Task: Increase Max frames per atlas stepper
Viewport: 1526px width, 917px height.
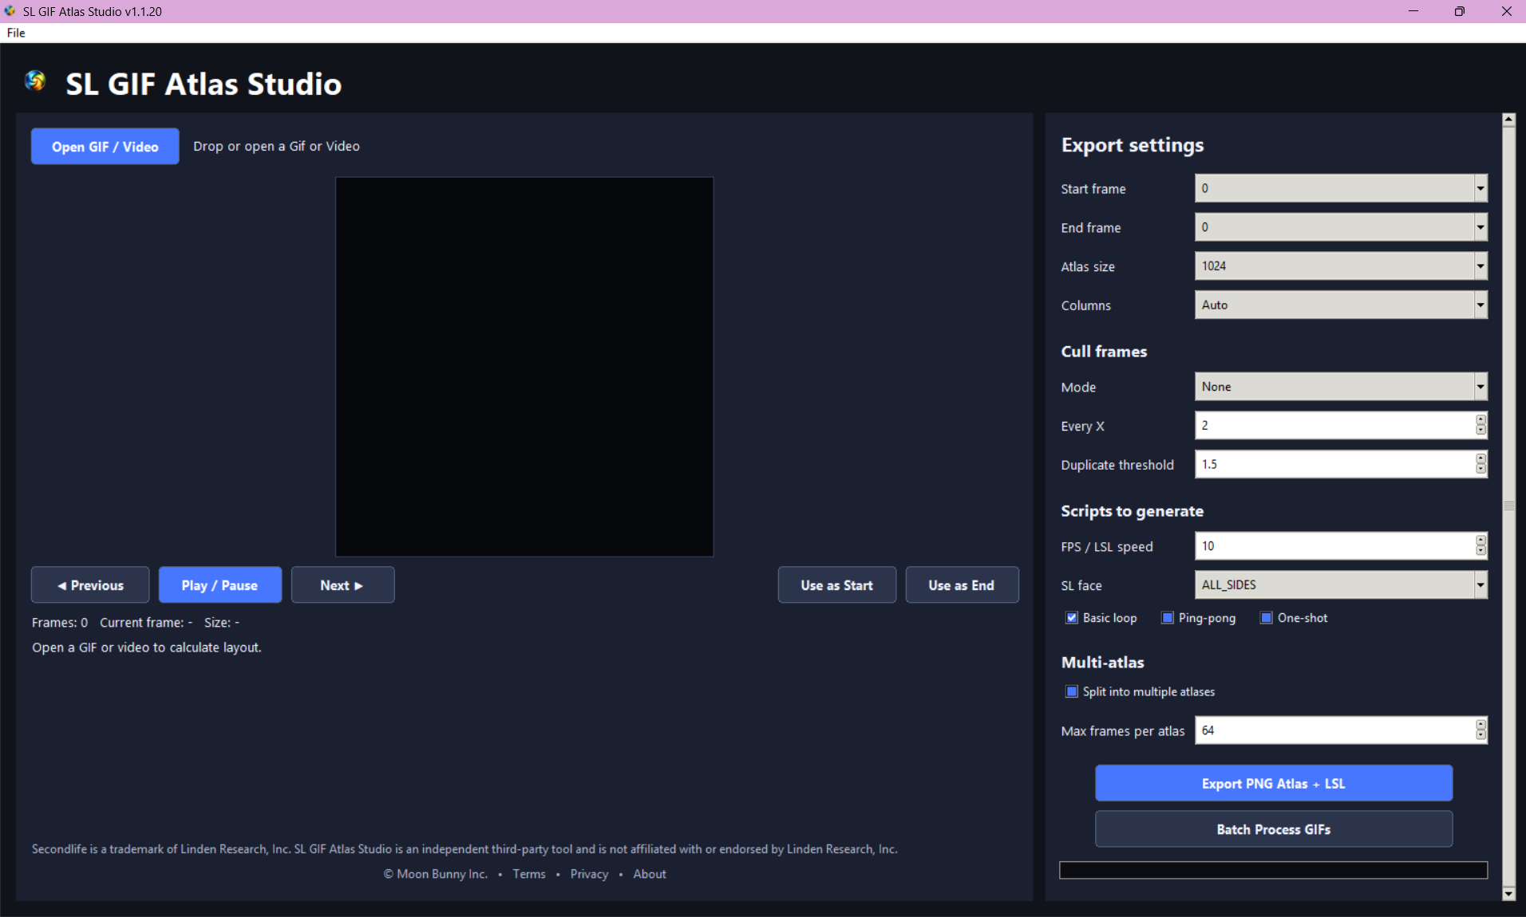Action: coord(1481,725)
